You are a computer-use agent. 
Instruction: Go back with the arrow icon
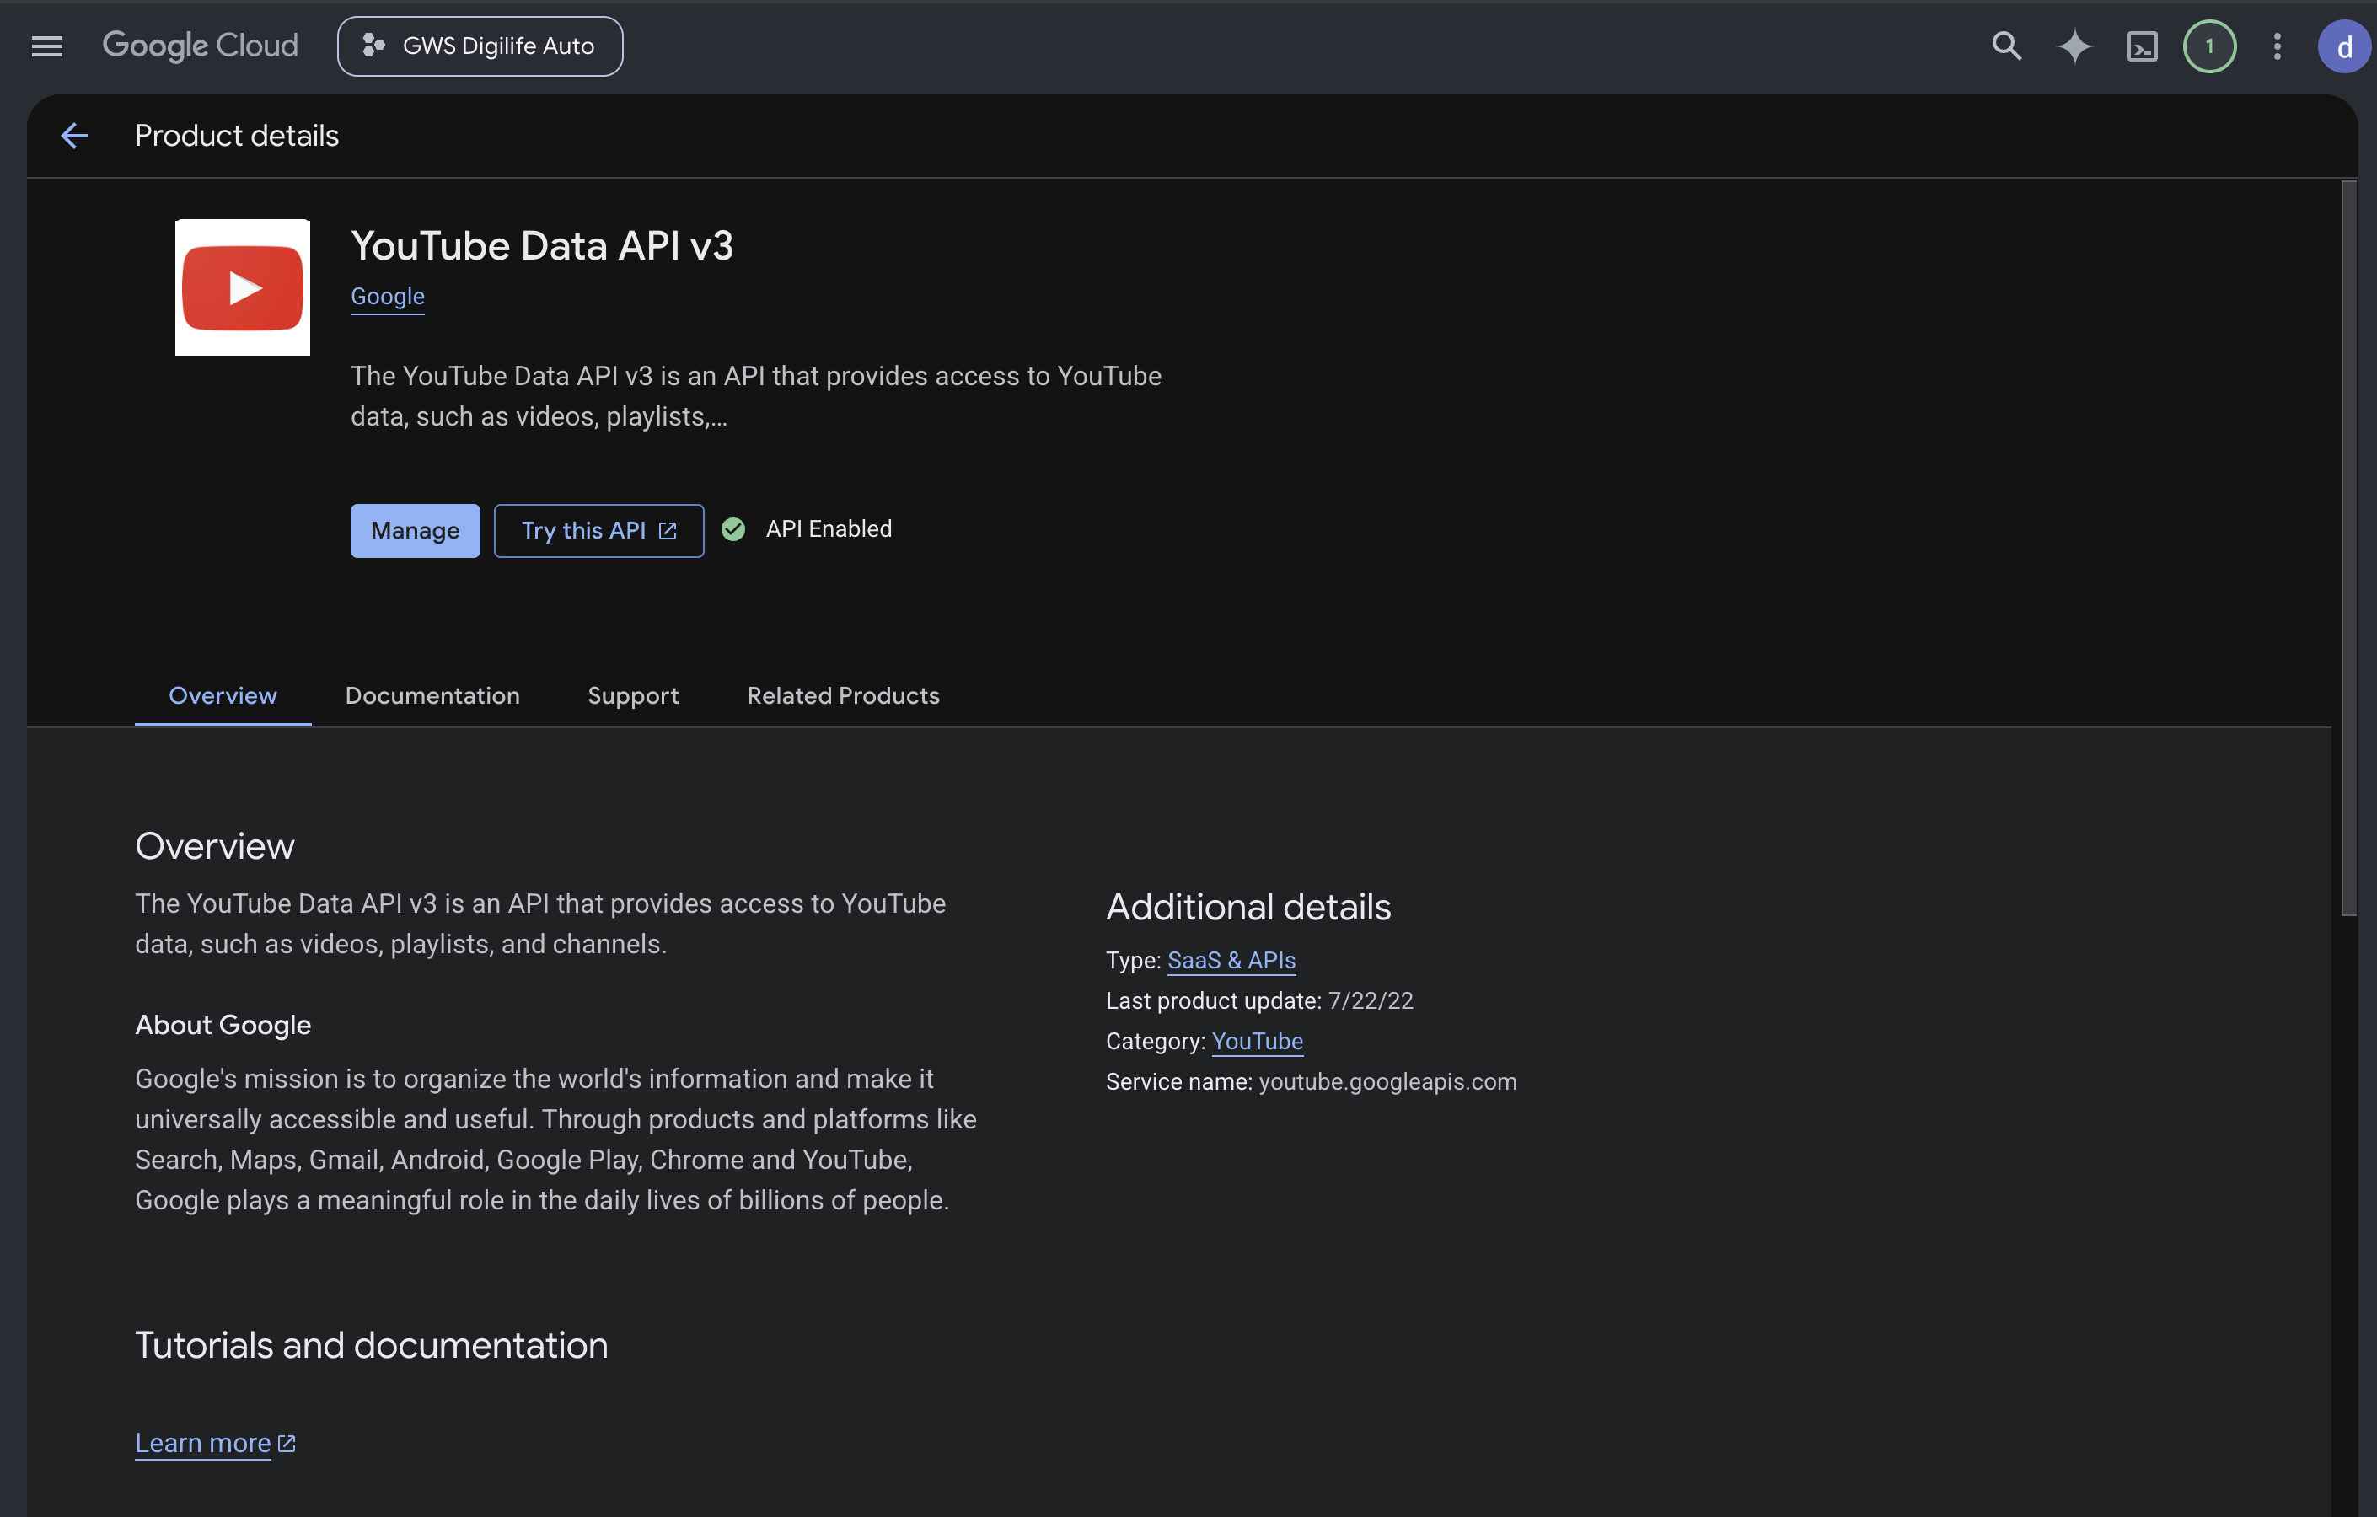coord(75,135)
